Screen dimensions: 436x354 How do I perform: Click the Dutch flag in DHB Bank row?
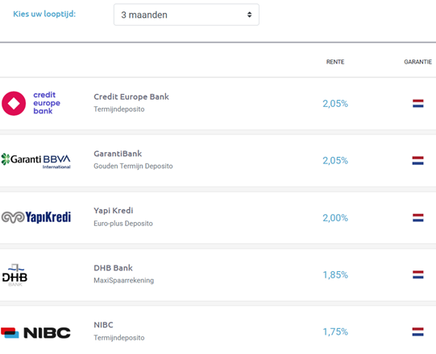point(418,274)
